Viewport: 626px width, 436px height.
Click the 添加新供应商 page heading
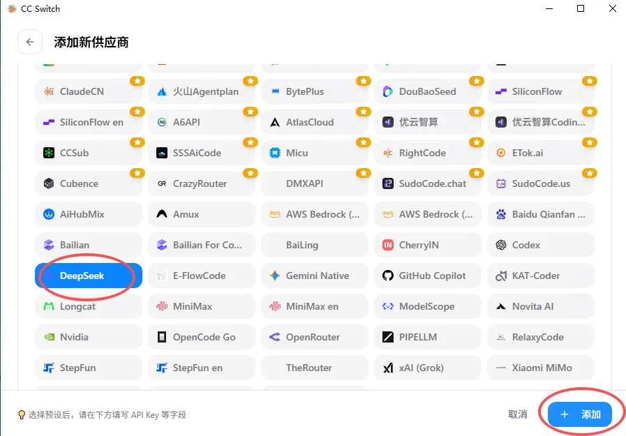pos(91,43)
